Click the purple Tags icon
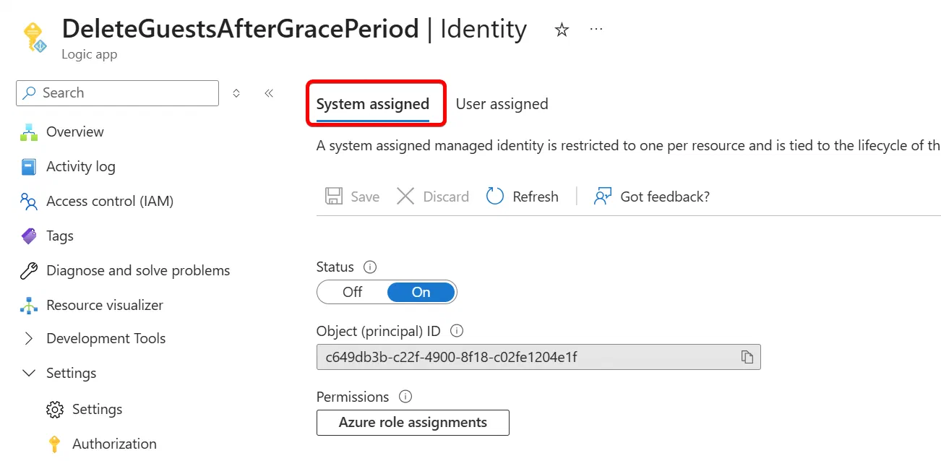The width and height of the screenshot is (941, 461). point(29,236)
